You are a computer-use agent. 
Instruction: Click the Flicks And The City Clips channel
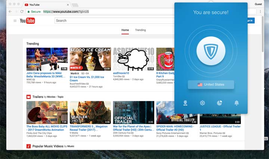[39, 133]
